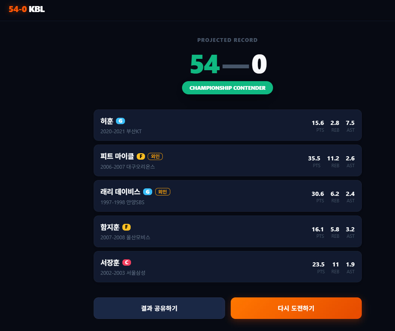This screenshot has width=395, height=331.
Task: Select the 함지훈 player name
Action: click(110, 227)
